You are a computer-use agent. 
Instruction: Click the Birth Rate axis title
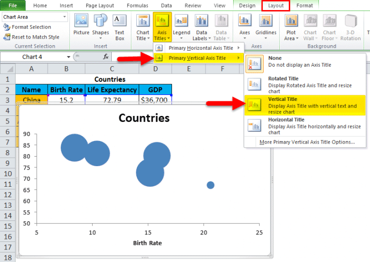tap(147, 243)
